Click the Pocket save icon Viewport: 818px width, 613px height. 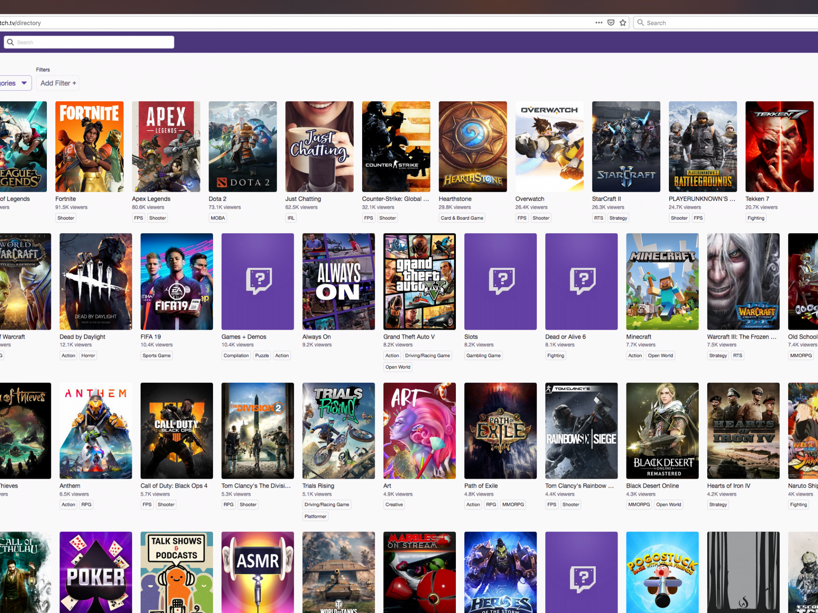(x=611, y=23)
